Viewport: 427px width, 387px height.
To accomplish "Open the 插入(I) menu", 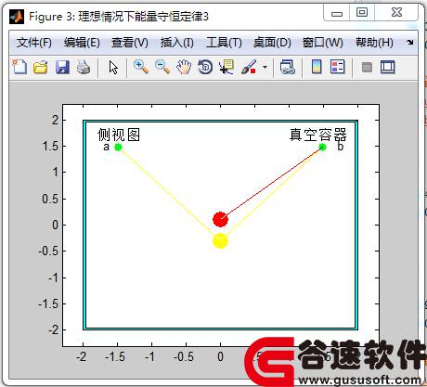I will (177, 43).
